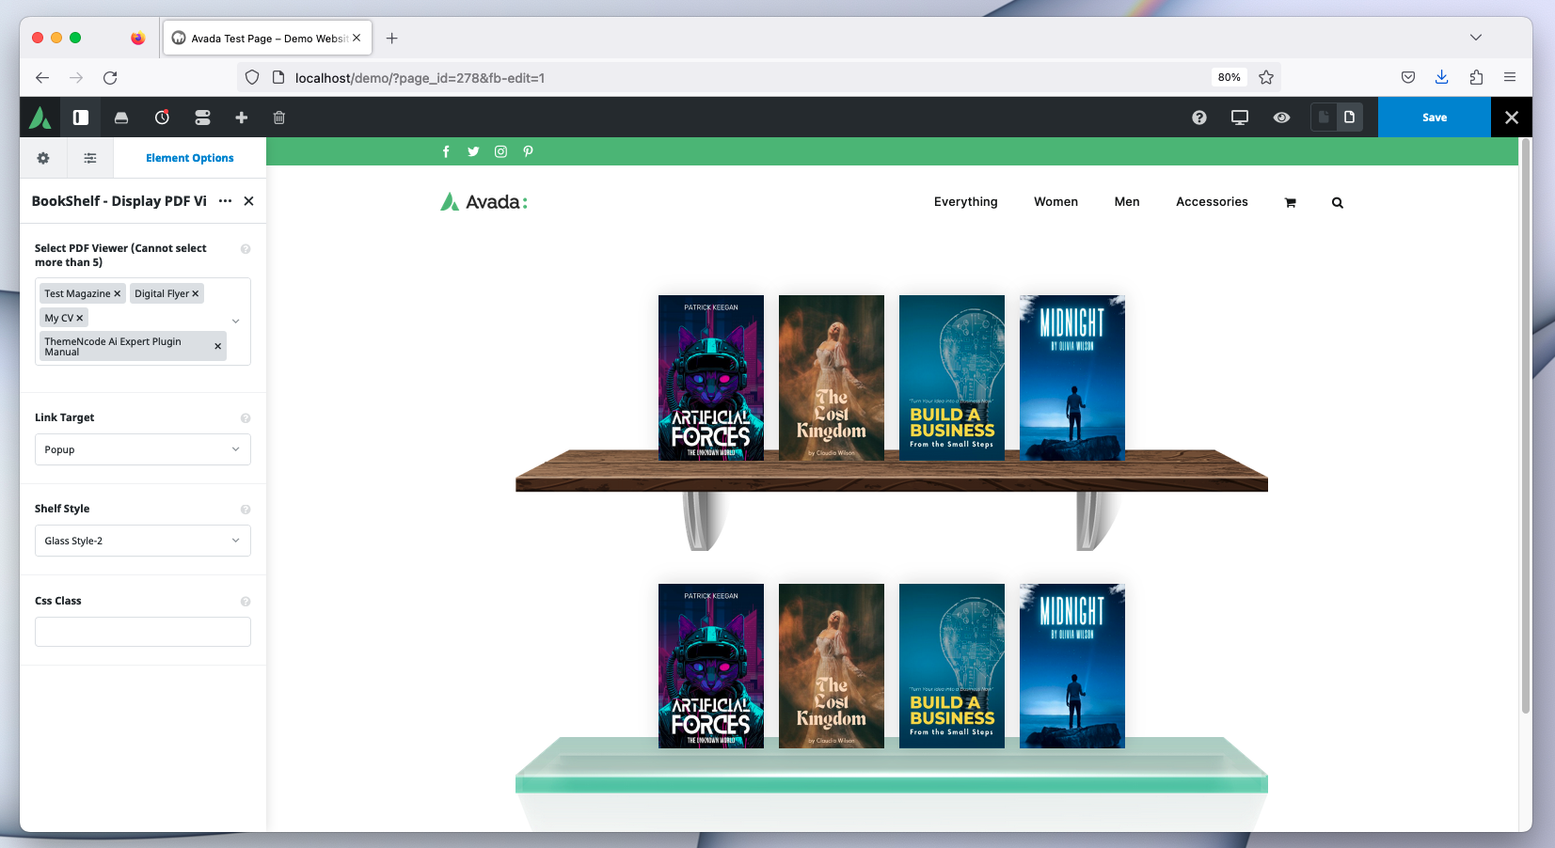Open the builder help question mark icon
Screen dimensions: 1555x848
click(x=1199, y=118)
